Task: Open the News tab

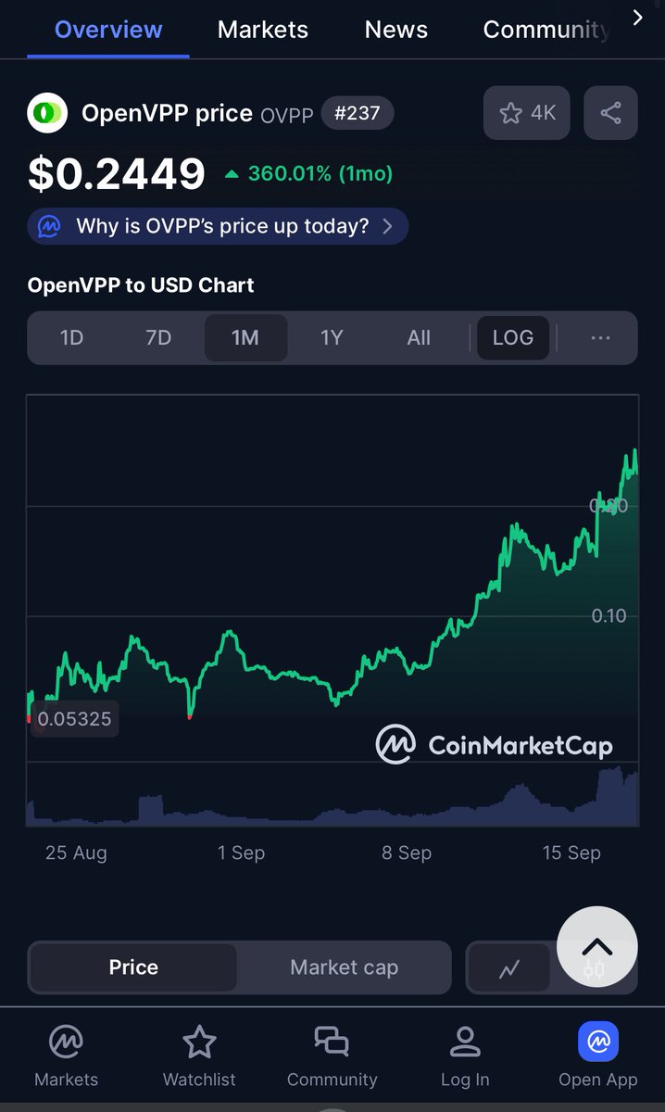Action: coord(395,30)
